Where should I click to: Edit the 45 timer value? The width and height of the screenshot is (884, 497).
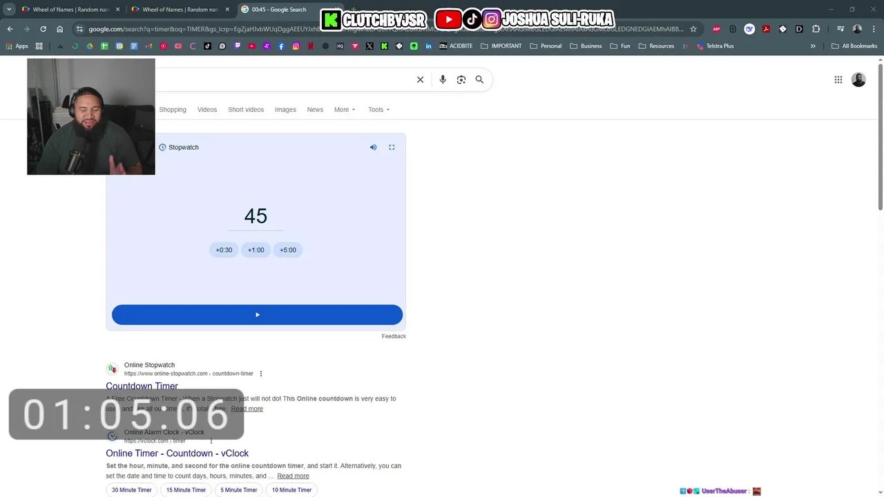[256, 216]
